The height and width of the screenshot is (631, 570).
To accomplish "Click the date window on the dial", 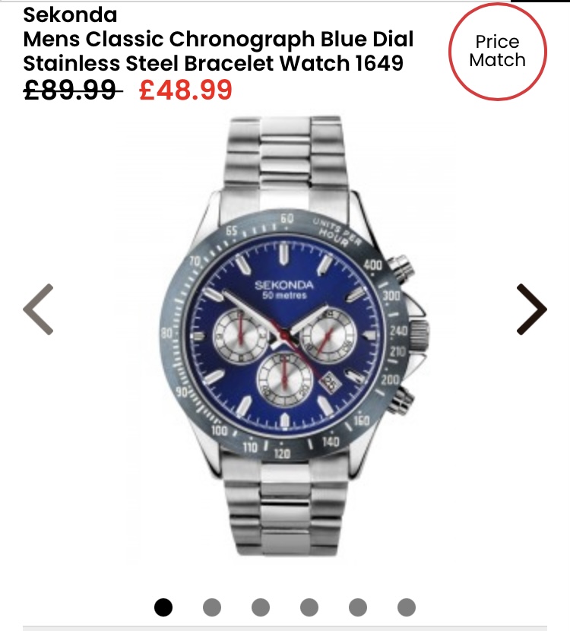I will pos(331,382).
